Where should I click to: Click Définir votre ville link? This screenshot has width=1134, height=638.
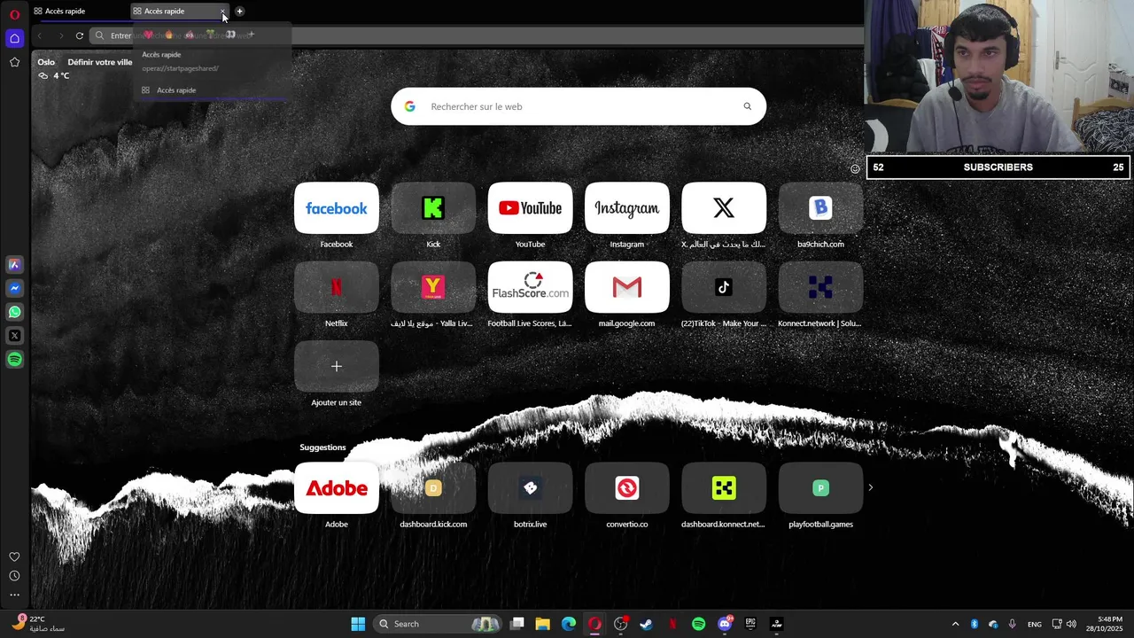pyautogui.click(x=100, y=62)
